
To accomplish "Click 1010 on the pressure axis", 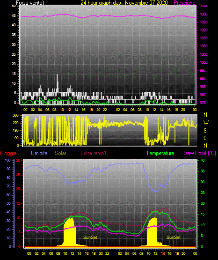I will (203, 46).
